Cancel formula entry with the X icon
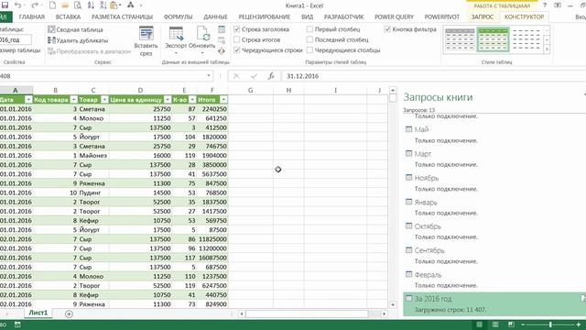This screenshot has height=330, width=586. point(236,76)
